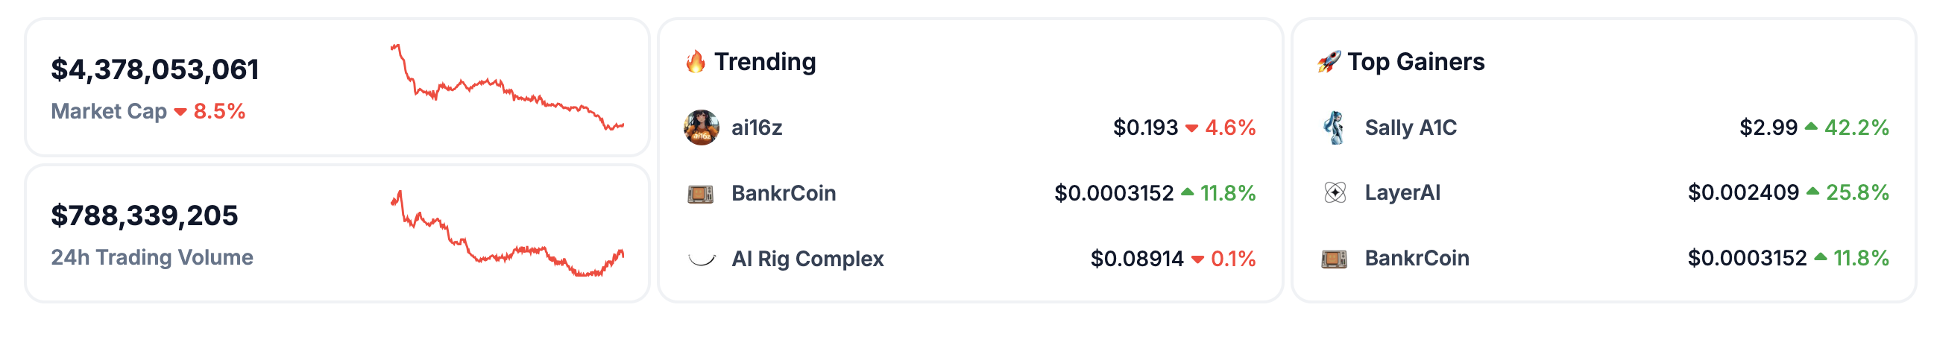Viewport: 1934px width, 337px height.
Task: Click the market cap sparkline chart
Action: click(x=507, y=88)
